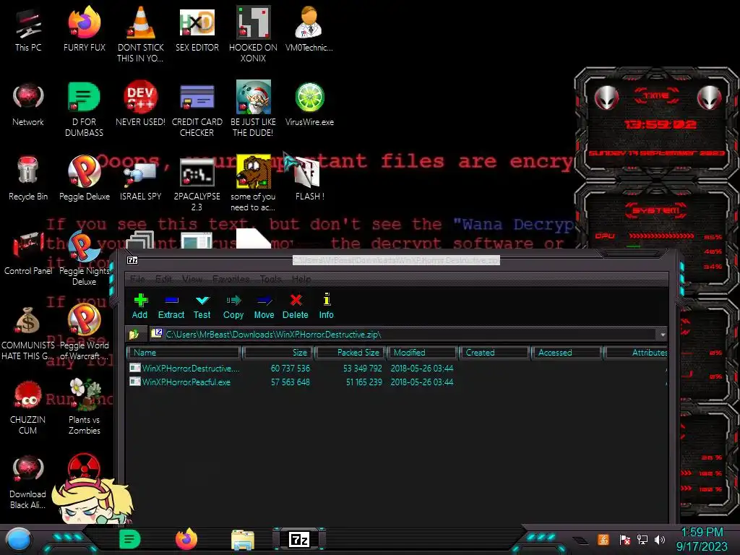This screenshot has height=555, width=740.
Task: Sort files by the Size column
Action: click(278, 353)
